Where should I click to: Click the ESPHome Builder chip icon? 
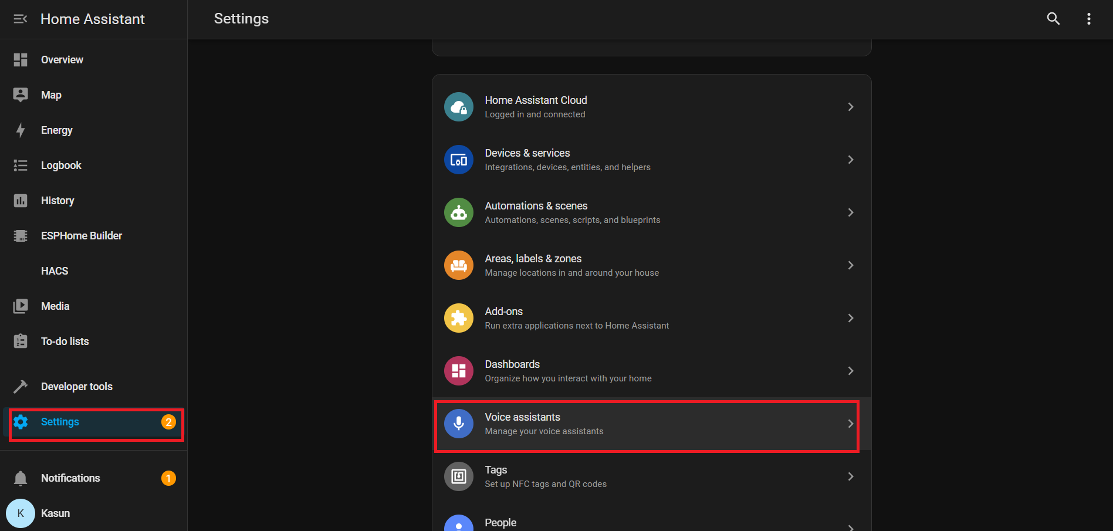(x=21, y=236)
